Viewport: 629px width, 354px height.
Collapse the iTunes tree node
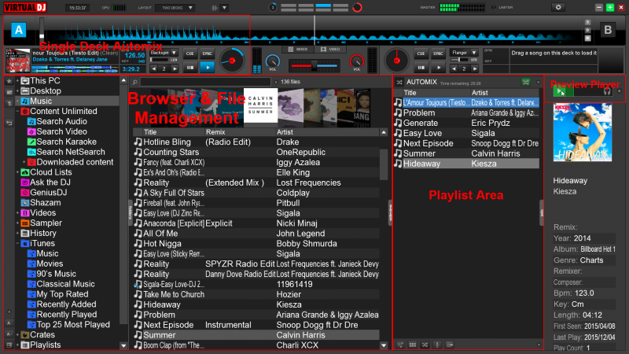[x=17, y=243]
